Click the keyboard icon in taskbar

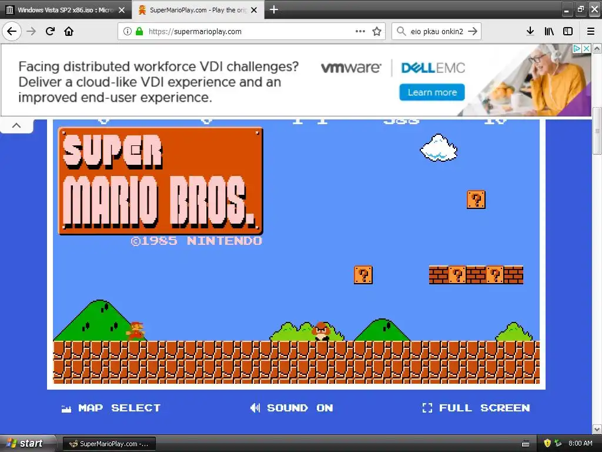[x=526, y=444]
